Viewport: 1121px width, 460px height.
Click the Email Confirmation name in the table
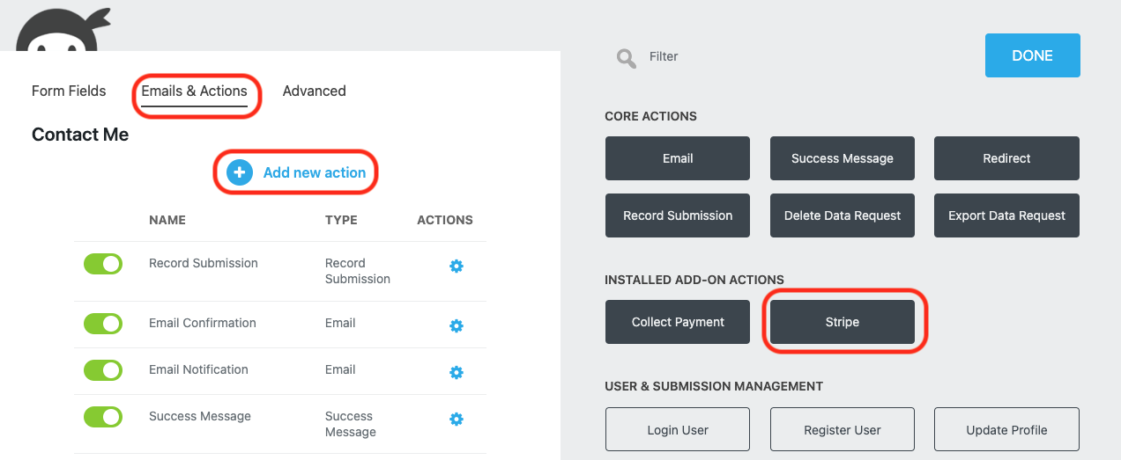pos(203,323)
